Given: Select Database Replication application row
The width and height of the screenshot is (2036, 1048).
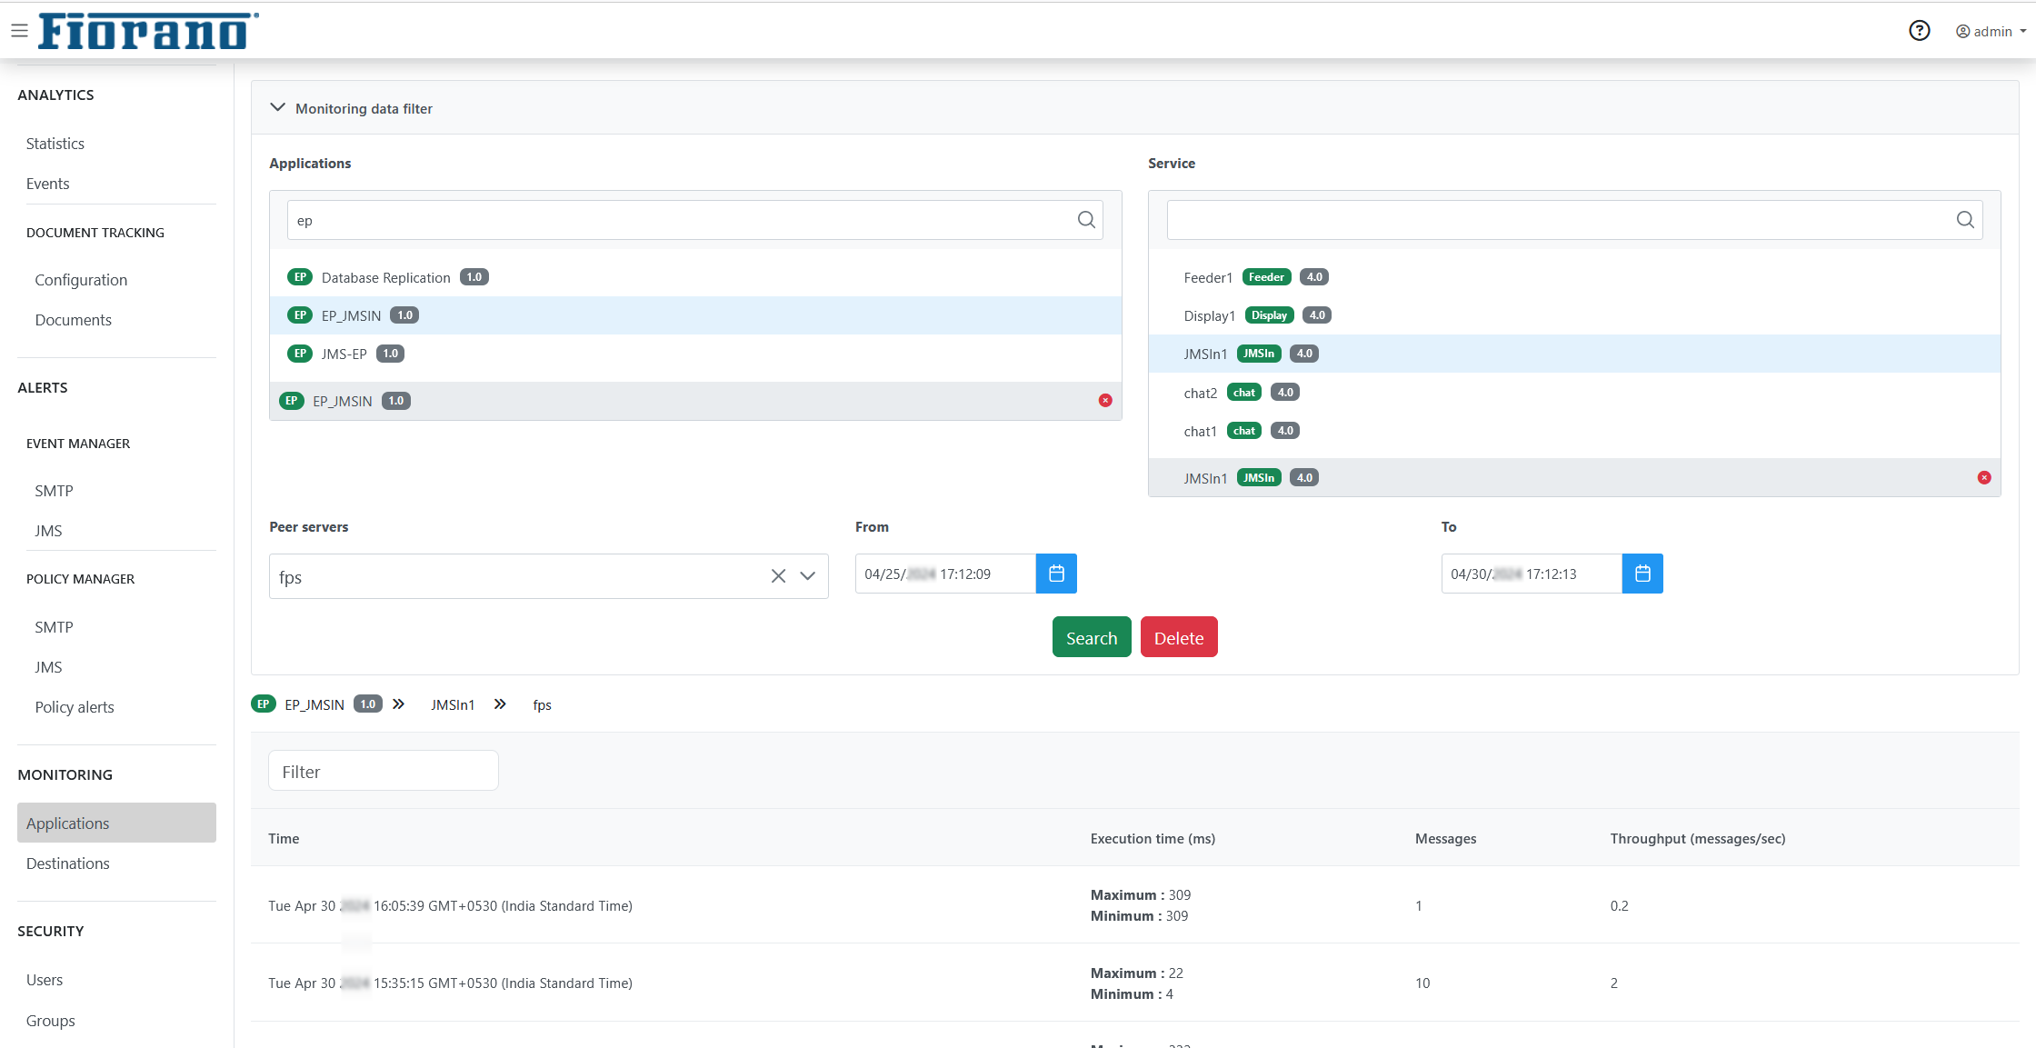Looking at the screenshot, I should coord(695,277).
